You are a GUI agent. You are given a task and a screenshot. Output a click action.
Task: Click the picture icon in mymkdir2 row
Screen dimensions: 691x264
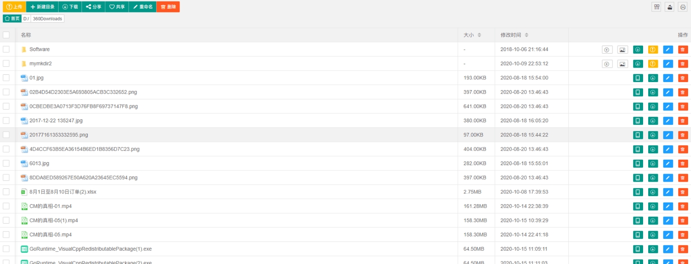[623, 64]
